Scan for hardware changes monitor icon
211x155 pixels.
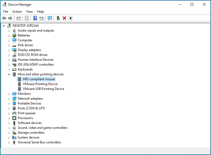(x=50, y=18)
